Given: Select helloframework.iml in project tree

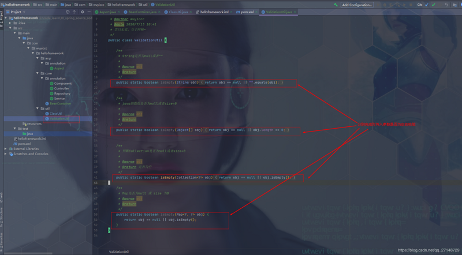Looking at the screenshot, I should point(30,138).
